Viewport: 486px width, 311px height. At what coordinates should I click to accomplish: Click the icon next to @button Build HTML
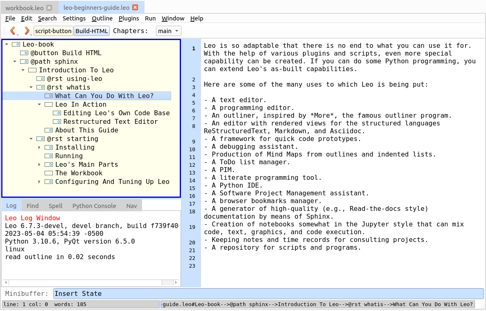point(24,53)
